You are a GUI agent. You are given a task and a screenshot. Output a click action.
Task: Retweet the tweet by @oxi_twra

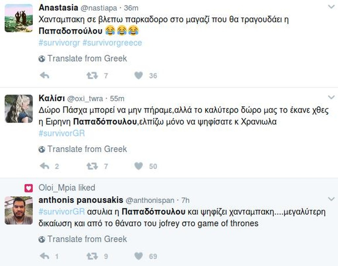pos(92,166)
